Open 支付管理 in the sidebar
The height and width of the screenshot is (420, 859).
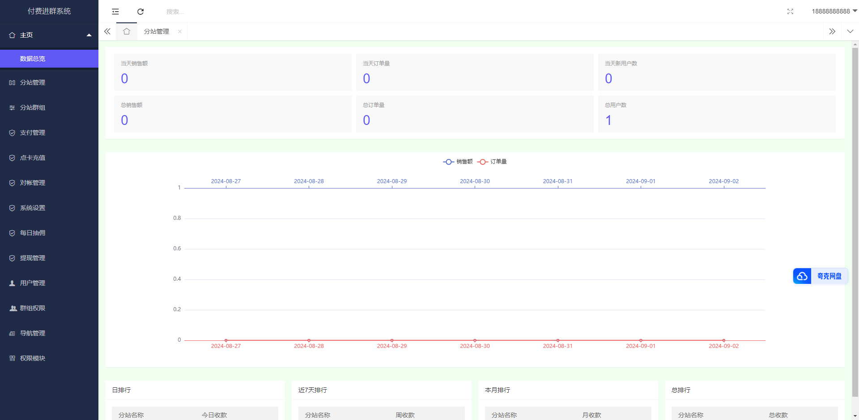tap(49, 133)
